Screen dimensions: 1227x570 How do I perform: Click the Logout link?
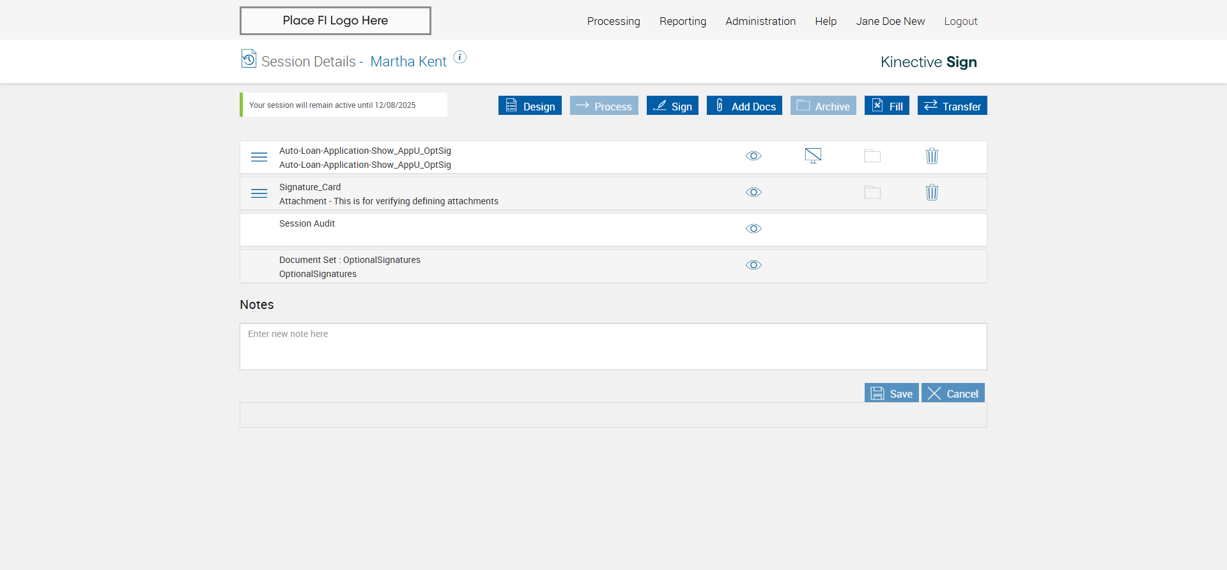coord(961,21)
